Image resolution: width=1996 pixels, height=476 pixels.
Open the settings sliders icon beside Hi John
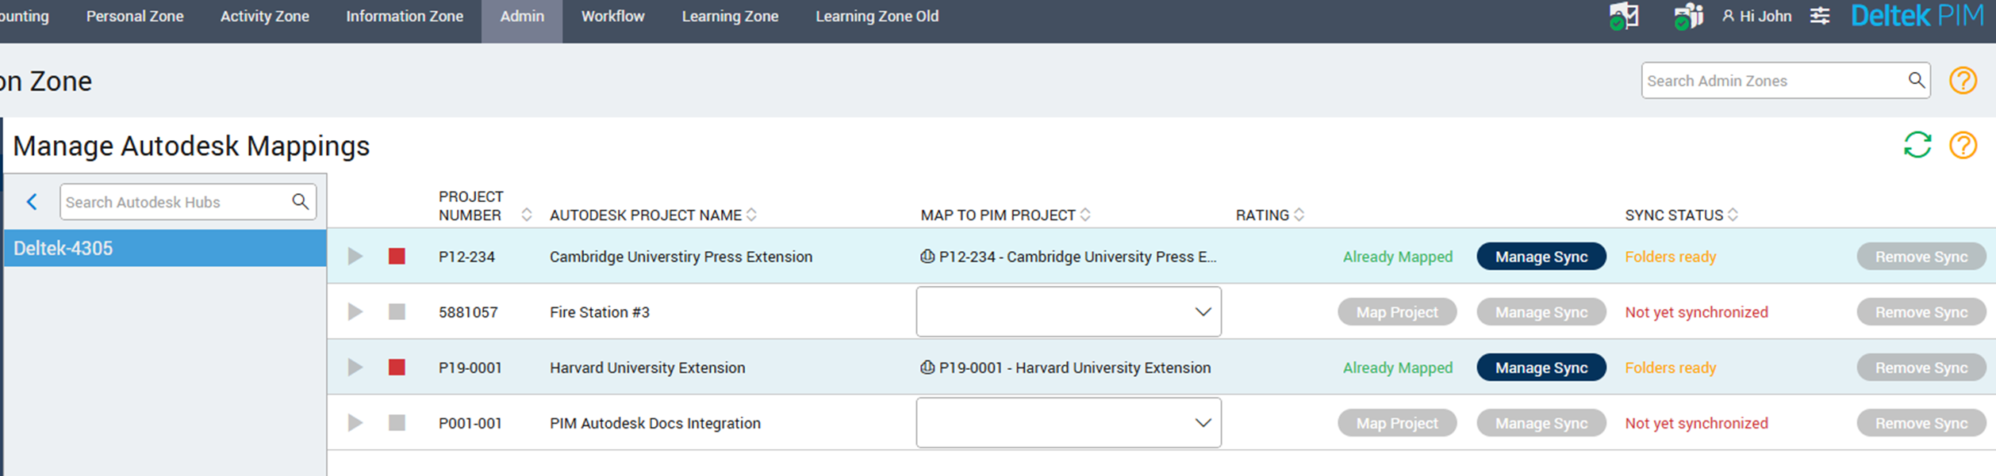coord(1820,16)
